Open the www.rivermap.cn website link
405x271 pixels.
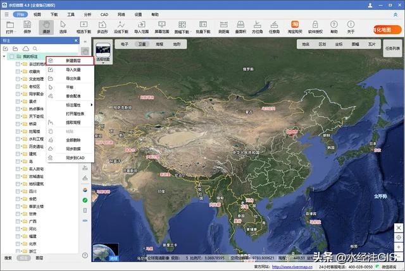pyautogui.click(x=292, y=267)
